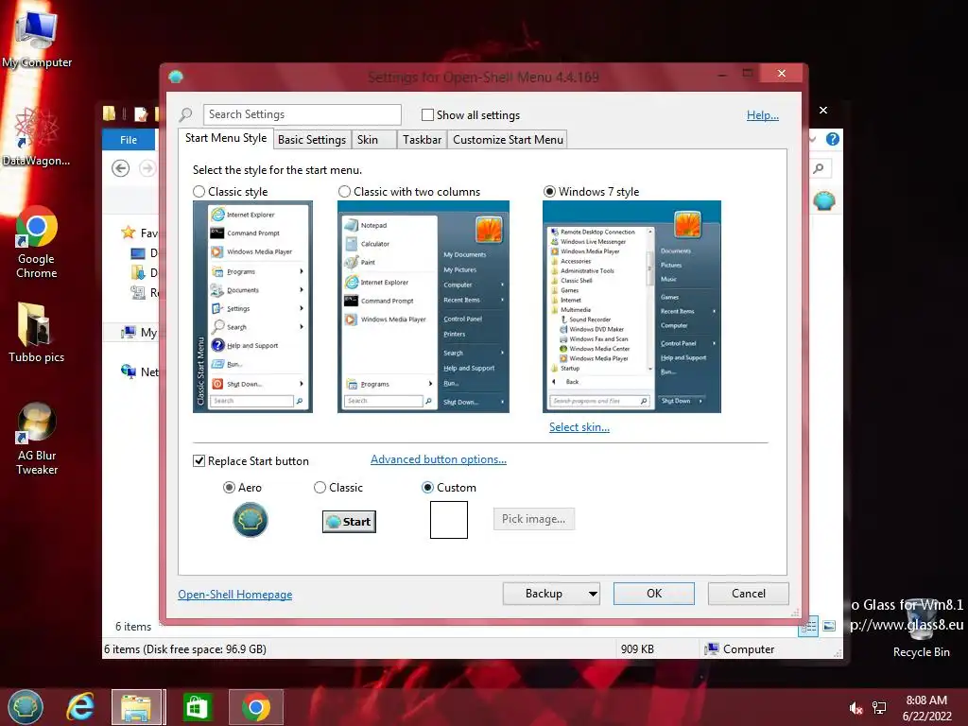Click the search icon in Explorer window
The width and height of the screenshot is (968, 726).
pos(819,168)
